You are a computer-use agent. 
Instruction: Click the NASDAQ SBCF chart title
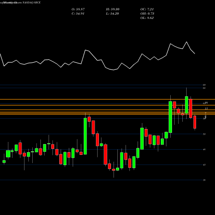click(31, 3)
